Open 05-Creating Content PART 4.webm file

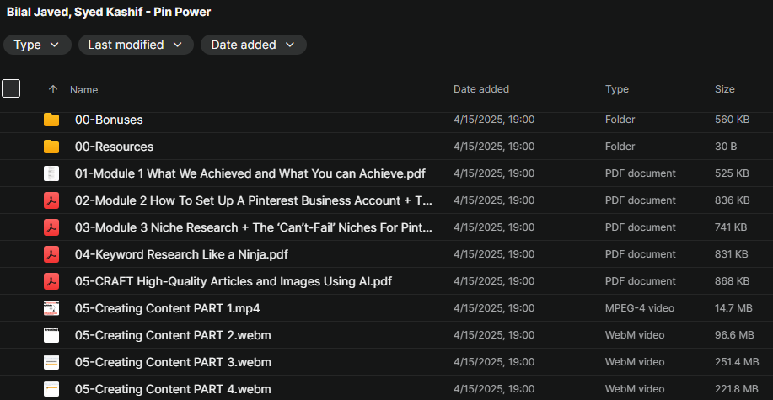(x=173, y=389)
